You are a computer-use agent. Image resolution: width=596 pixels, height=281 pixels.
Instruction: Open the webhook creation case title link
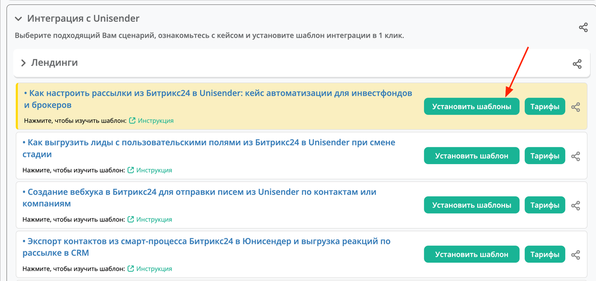pos(200,198)
